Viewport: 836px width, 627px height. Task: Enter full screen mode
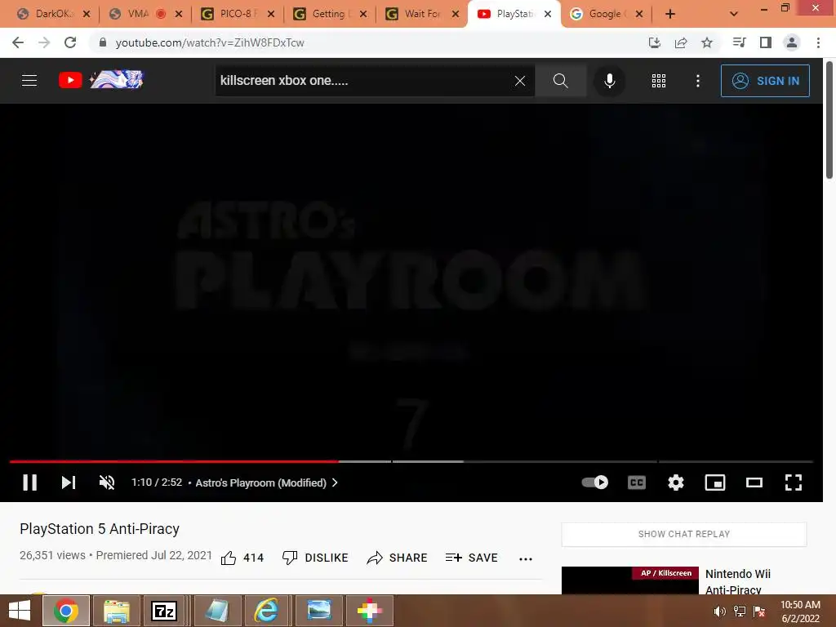tap(794, 482)
